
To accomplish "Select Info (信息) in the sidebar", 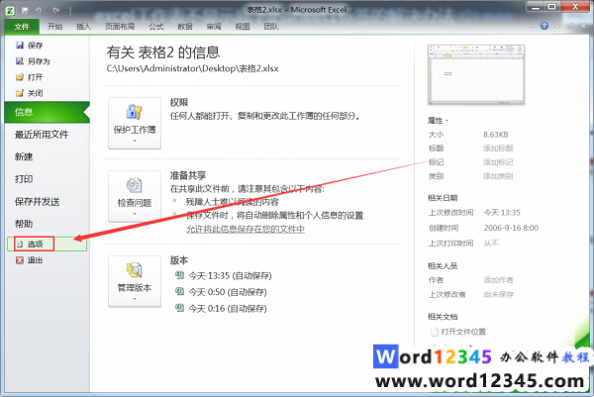I will 47,112.
